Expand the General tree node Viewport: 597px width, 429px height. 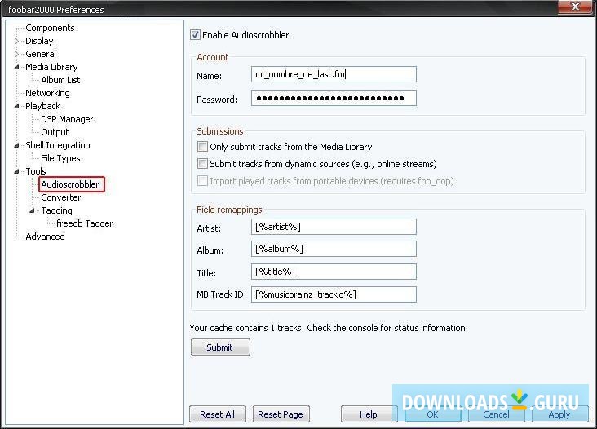(16, 54)
